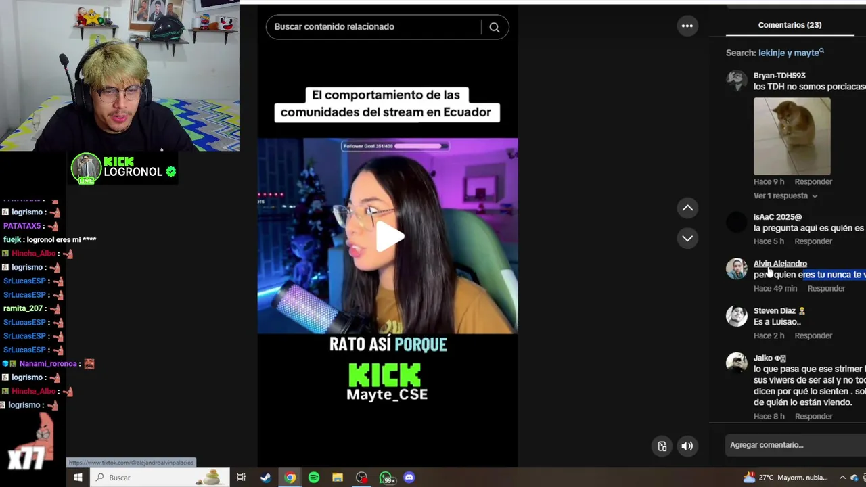Go to next video with down arrow
This screenshot has height=487, width=866.
point(687,238)
